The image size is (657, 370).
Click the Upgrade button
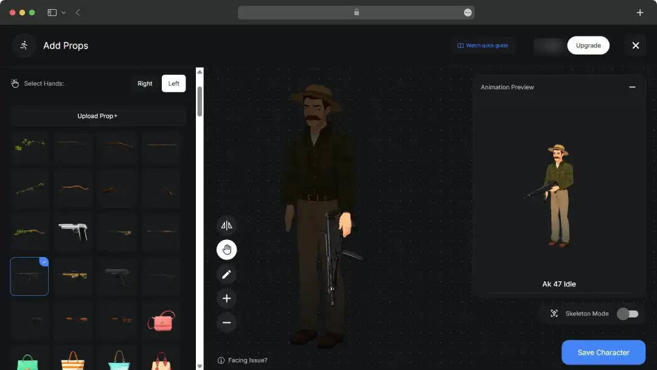588,45
